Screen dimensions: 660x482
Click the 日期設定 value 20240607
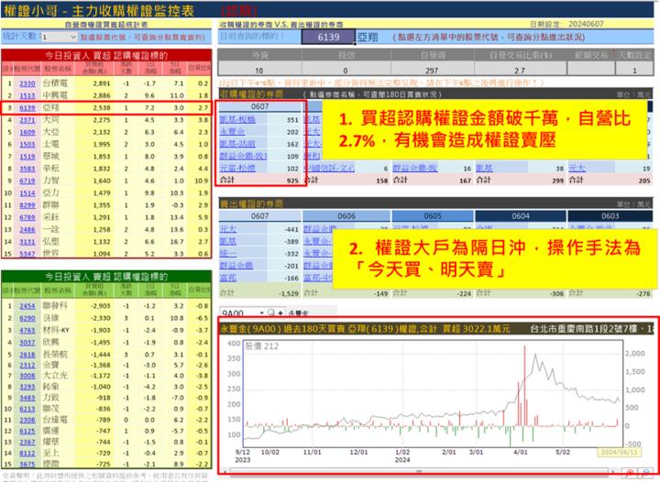(x=586, y=24)
